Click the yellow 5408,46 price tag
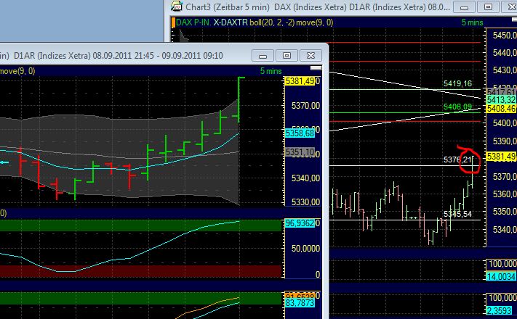Image resolution: width=517 pixels, height=319 pixels. tap(502, 109)
